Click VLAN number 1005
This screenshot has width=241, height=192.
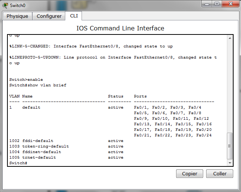(14, 157)
